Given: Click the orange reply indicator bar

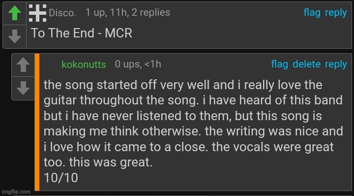Looking at the screenshot, I should (x=37, y=122).
